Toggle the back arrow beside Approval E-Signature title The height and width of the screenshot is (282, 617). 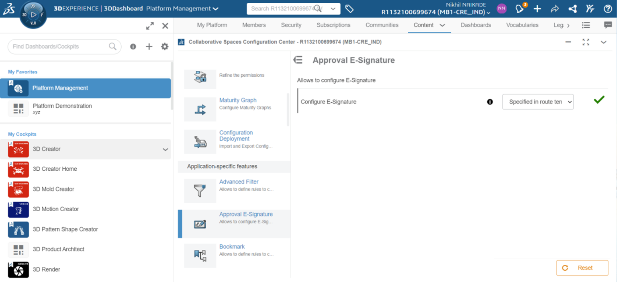(298, 59)
